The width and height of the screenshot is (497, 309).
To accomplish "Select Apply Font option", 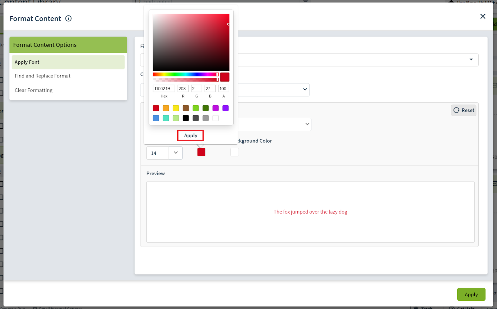I will [x=68, y=62].
